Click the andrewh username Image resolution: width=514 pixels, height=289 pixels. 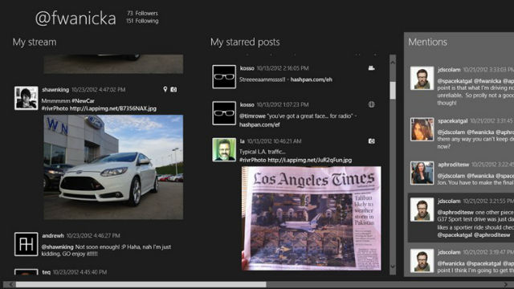(x=53, y=235)
